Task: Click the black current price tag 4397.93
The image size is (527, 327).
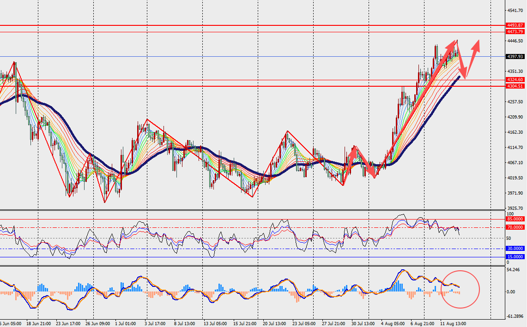Action: tap(515, 56)
